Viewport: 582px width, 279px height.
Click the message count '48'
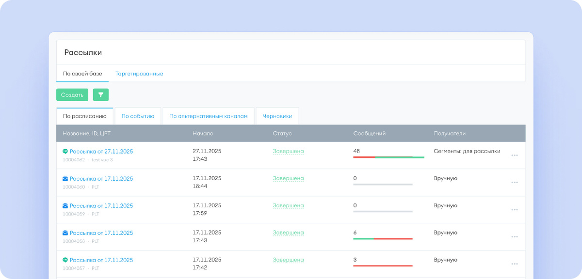point(356,151)
